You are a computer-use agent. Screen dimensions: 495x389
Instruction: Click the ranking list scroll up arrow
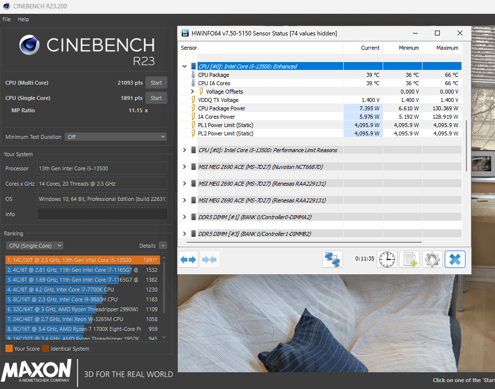tap(164, 258)
